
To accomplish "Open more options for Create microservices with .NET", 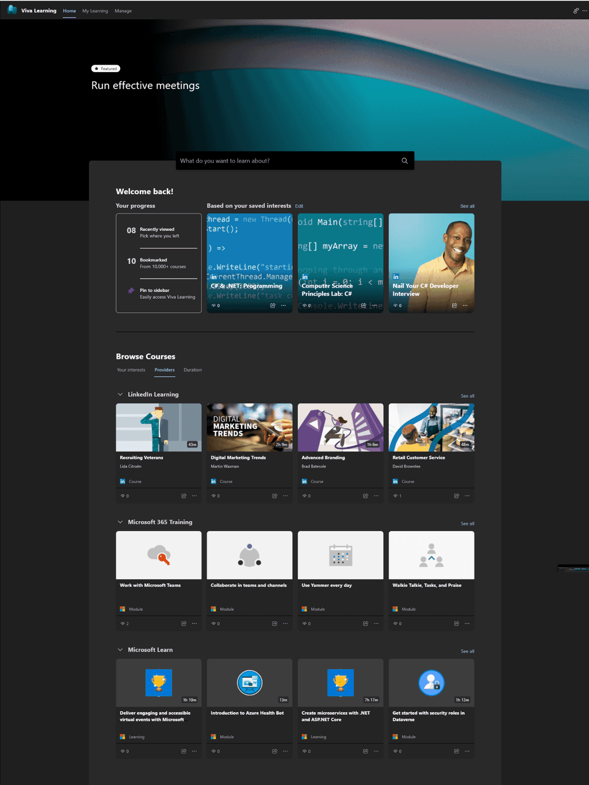I will point(376,752).
